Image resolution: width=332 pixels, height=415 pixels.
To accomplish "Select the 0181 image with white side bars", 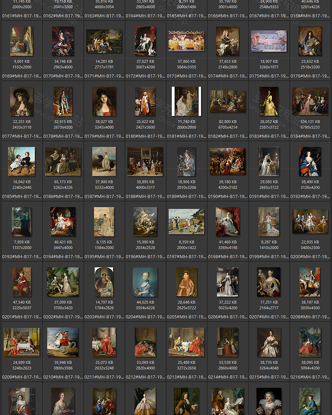I will coord(186,101).
